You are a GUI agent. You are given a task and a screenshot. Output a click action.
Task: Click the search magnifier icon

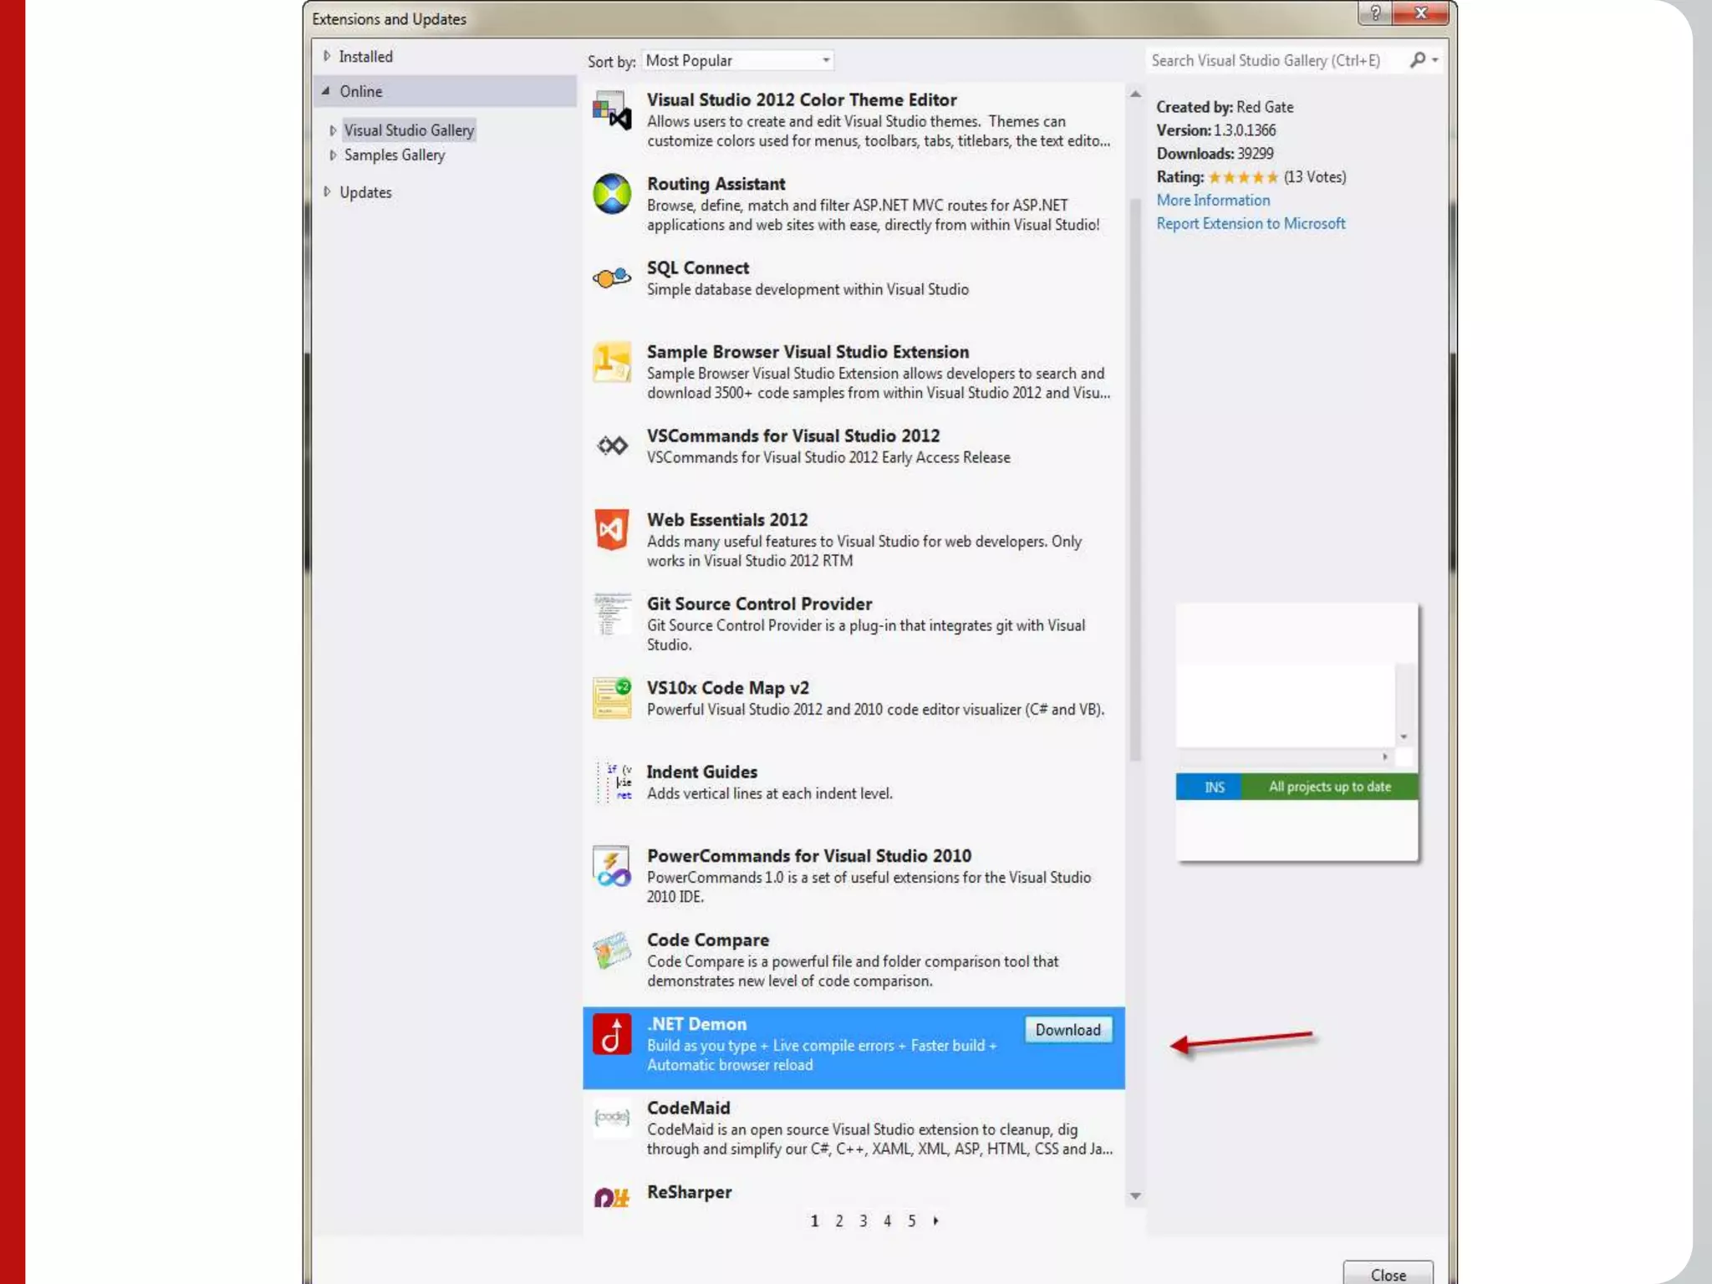1418,60
